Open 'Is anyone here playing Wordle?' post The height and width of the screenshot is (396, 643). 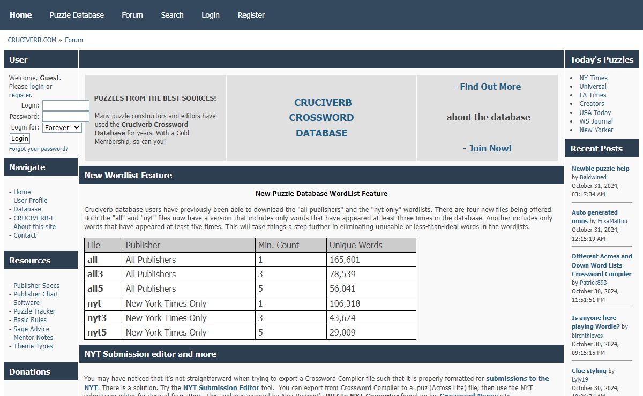point(596,322)
